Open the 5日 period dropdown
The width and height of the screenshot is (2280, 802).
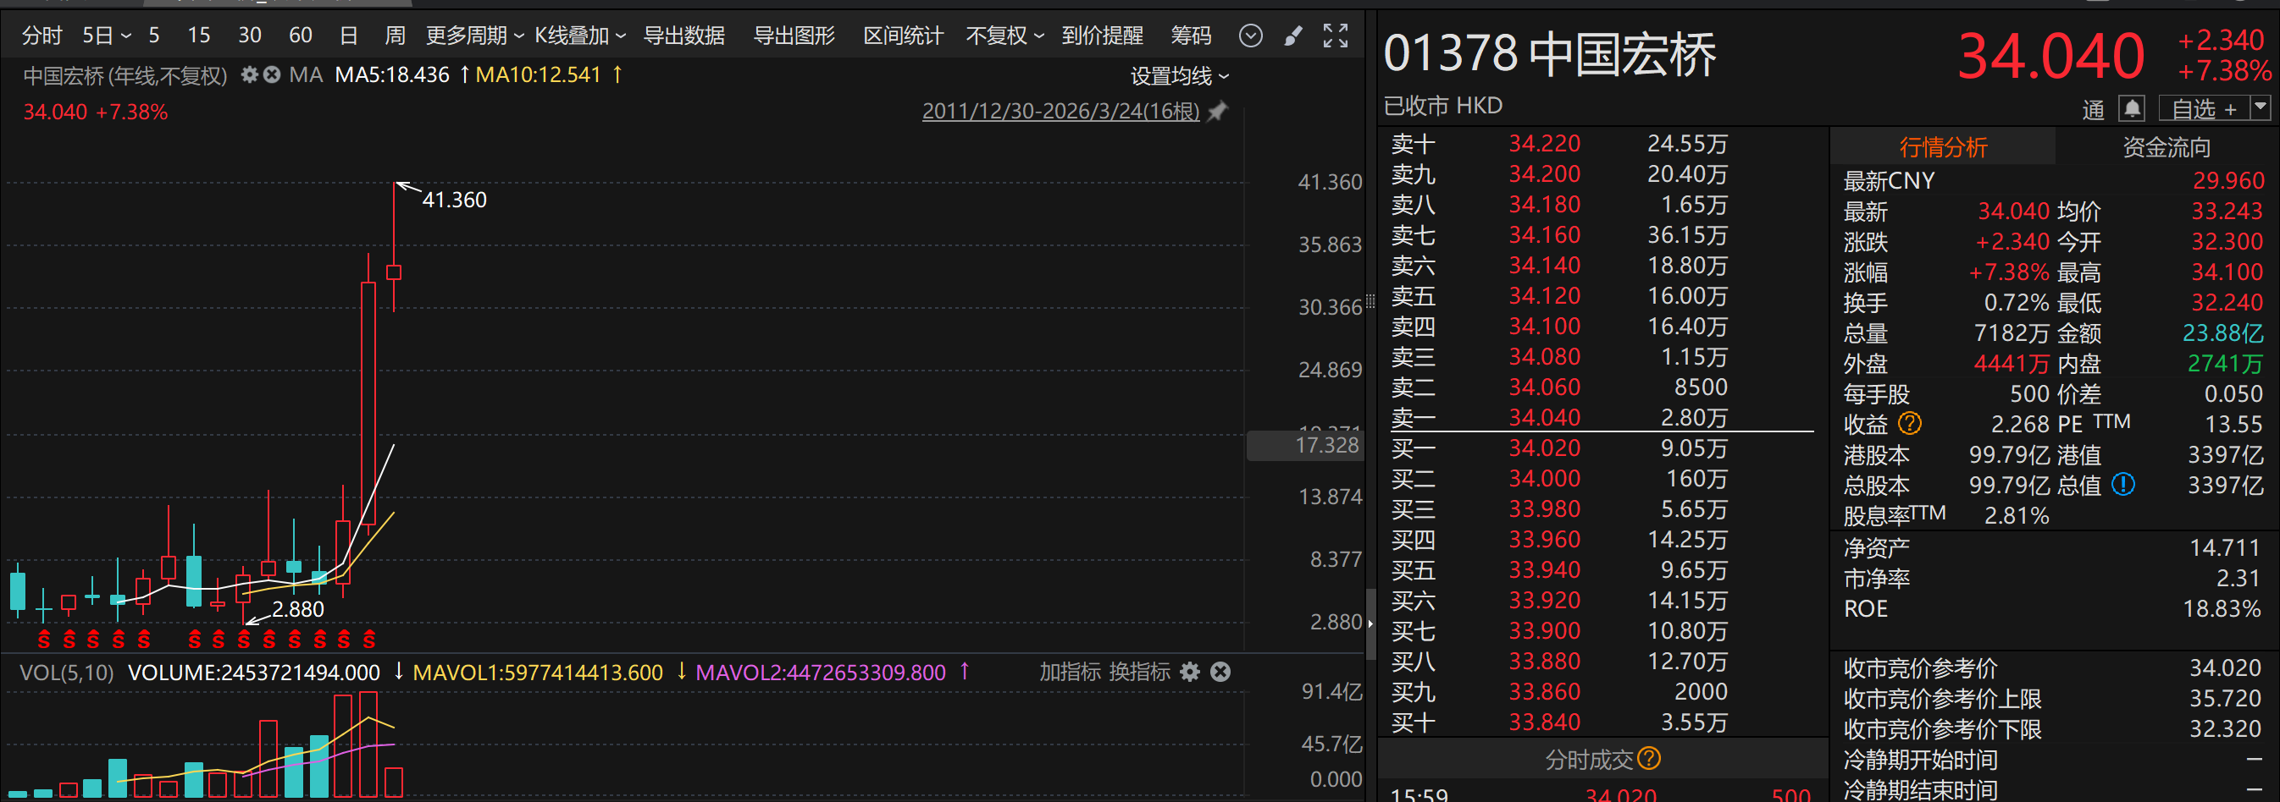coord(106,36)
